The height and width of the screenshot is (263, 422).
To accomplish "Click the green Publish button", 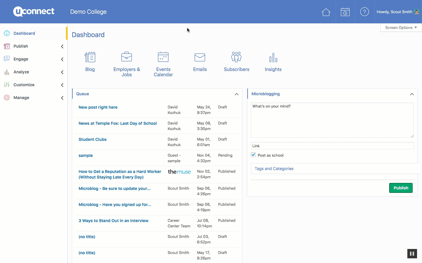I will tap(401, 188).
